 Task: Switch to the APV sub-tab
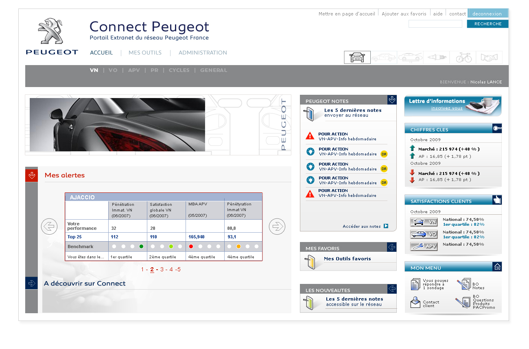click(134, 70)
